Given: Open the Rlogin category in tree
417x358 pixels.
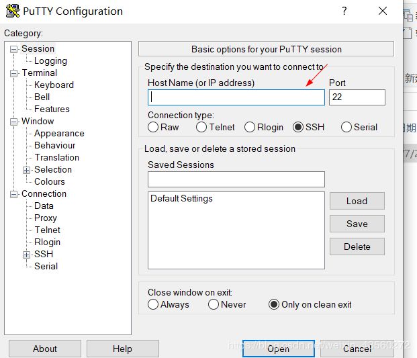Looking at the screenshot, I should [x=47, y=242].
